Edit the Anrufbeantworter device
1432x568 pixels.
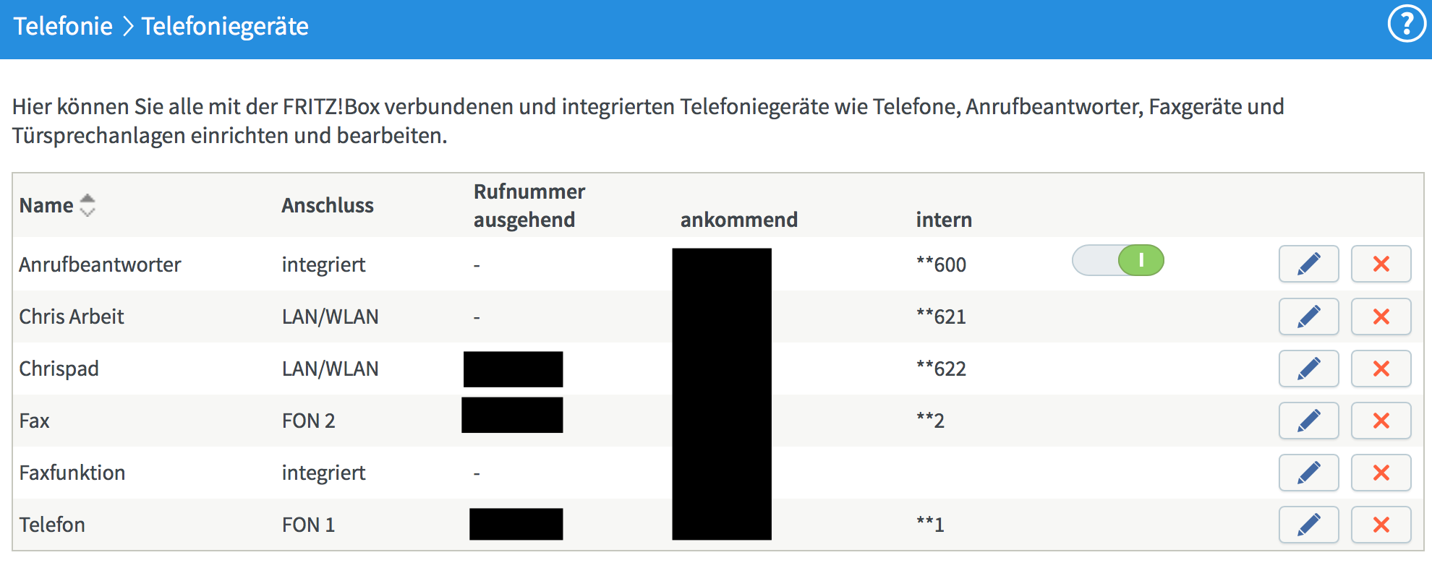click(x=1308, y=264)
